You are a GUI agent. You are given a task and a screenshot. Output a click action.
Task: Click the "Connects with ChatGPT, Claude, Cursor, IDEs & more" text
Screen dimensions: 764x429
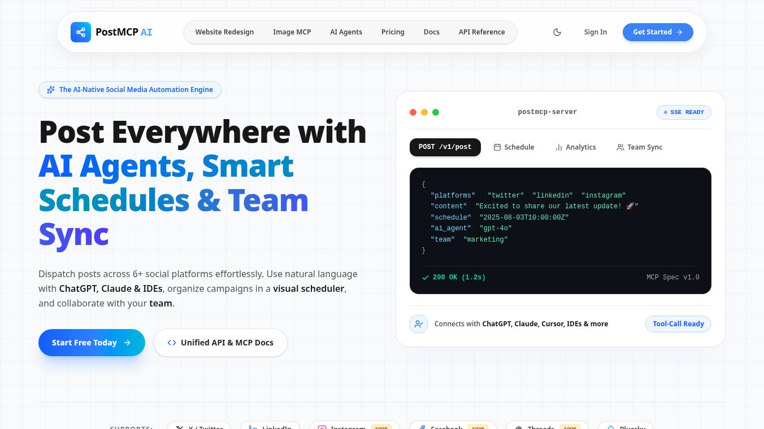(x=521, y=324)
